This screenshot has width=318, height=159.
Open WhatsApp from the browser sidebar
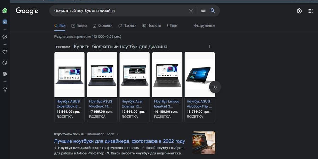tap(5, 11)
